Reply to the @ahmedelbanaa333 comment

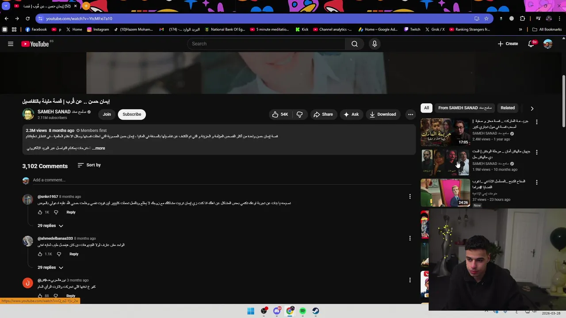click(x=74, y=254)
